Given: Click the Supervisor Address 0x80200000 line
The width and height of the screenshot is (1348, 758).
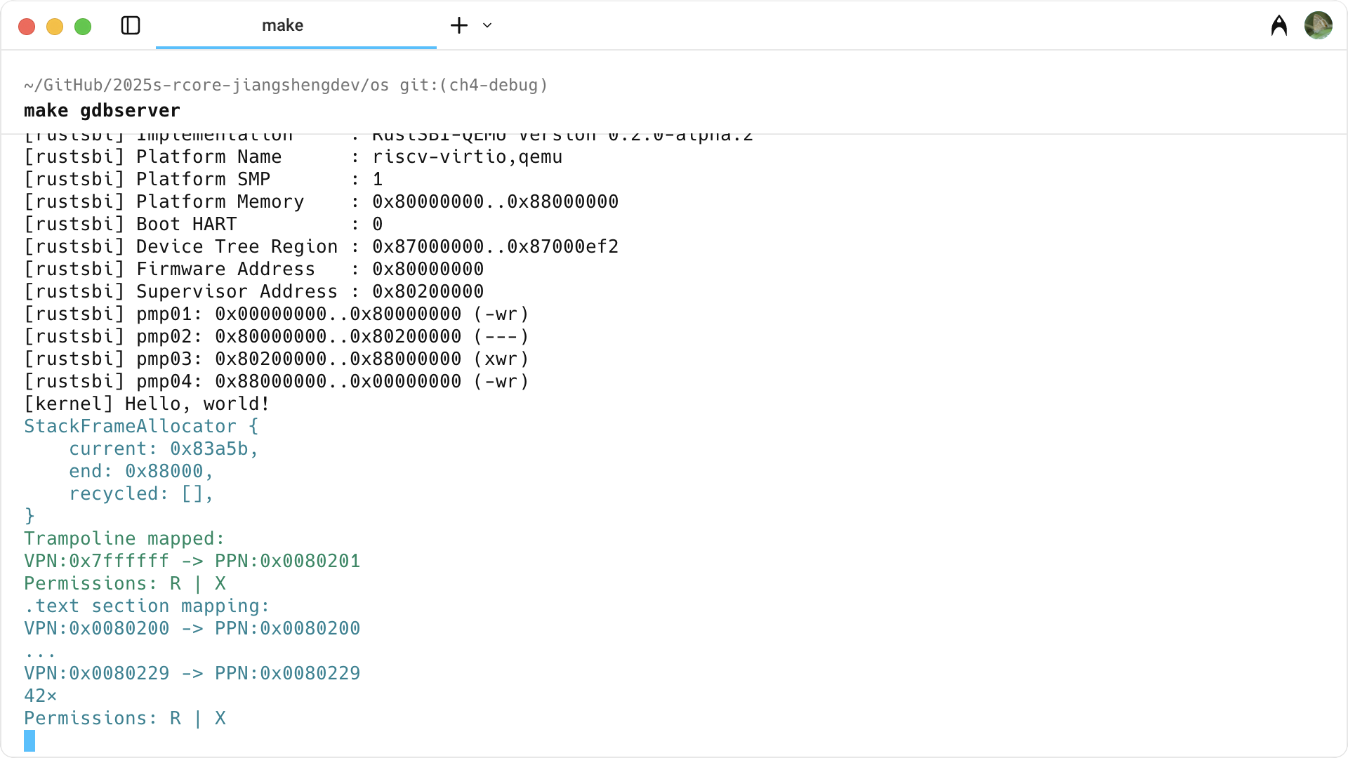Looking at the screenshot, I should 253,292.
